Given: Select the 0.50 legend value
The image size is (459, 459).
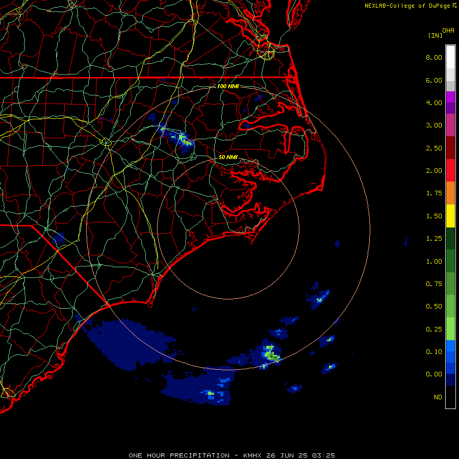Looking at the screenshot, I should point(434,307).
